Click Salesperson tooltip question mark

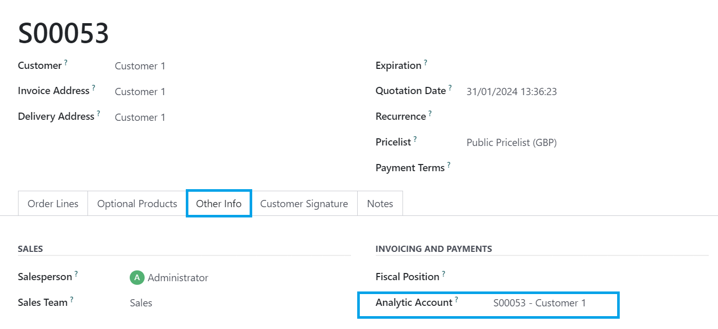pyautogui.click(x=76, y=273)
